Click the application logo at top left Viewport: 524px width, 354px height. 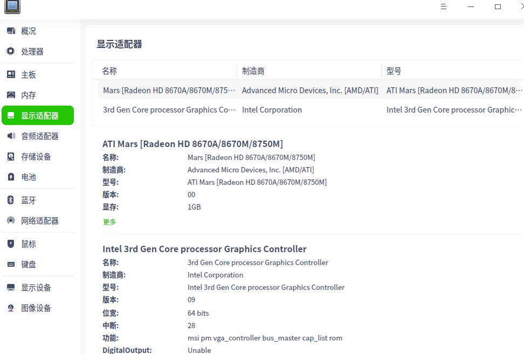12,7
